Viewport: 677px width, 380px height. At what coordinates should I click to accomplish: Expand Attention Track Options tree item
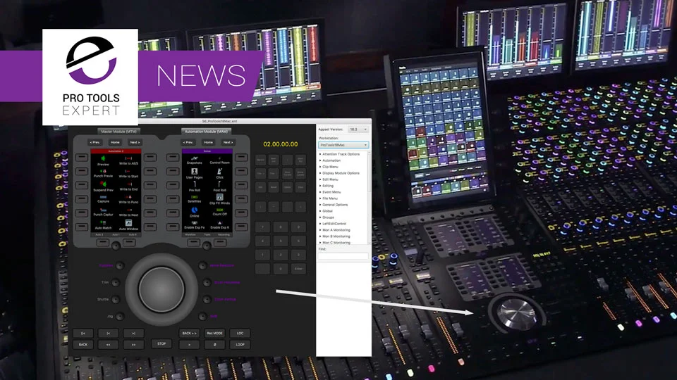click(x=341, y=154)
